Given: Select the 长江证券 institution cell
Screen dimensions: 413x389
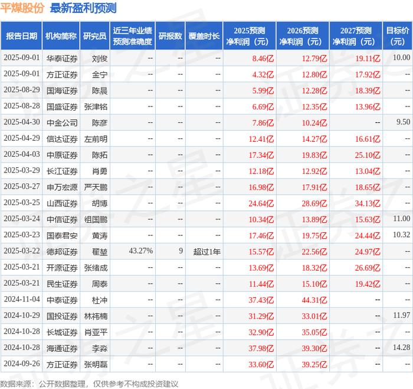Looking at the screenshot, I should pos(62,171).
